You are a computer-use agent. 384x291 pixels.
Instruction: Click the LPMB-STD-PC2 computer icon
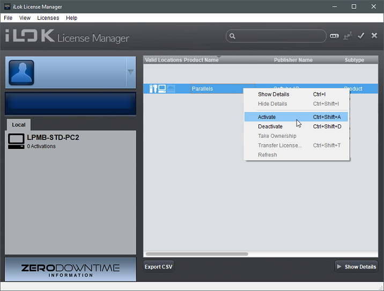click(x=16, y=141)
